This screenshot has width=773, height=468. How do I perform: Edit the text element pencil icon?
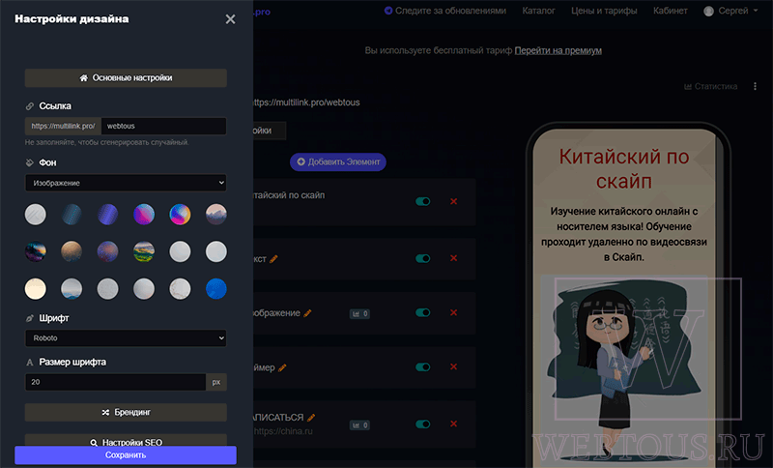click(x=273, y=259)
